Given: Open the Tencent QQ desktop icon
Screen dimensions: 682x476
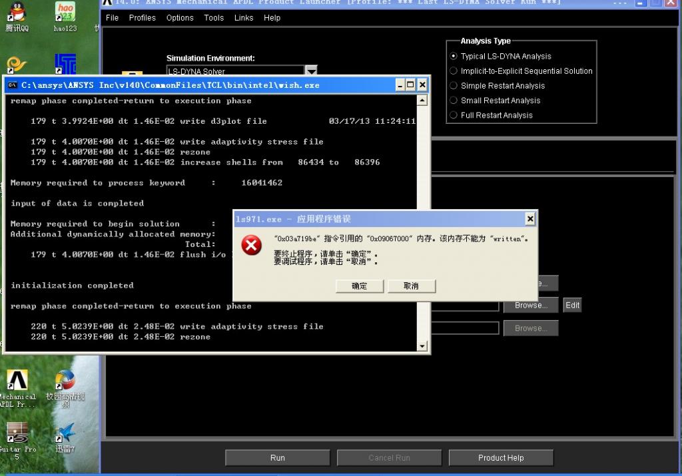Looking at the screenshot, I should click(x=17, y=13).
